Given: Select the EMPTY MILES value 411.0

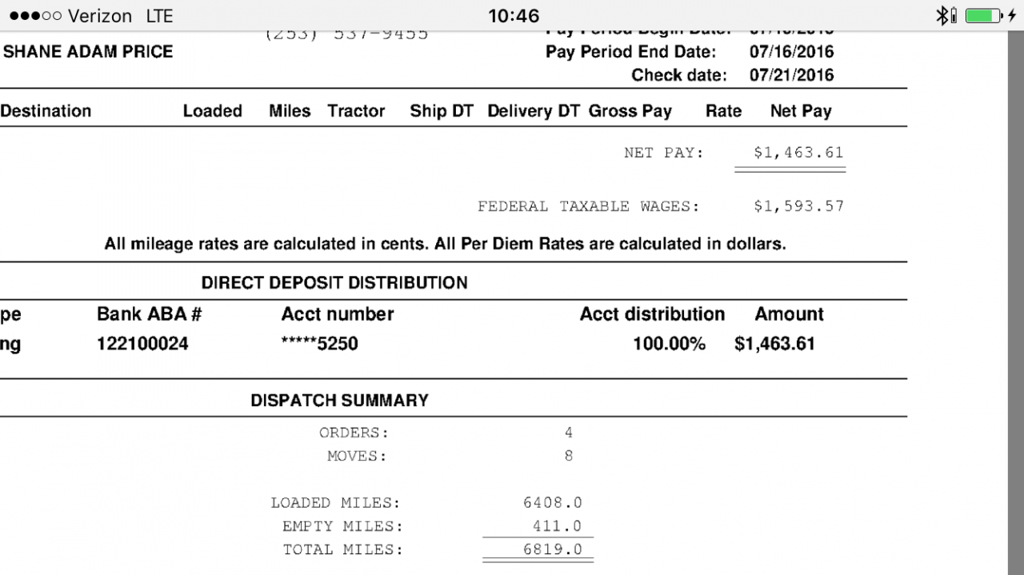Looking at the screenshot, I should [557, 526].
